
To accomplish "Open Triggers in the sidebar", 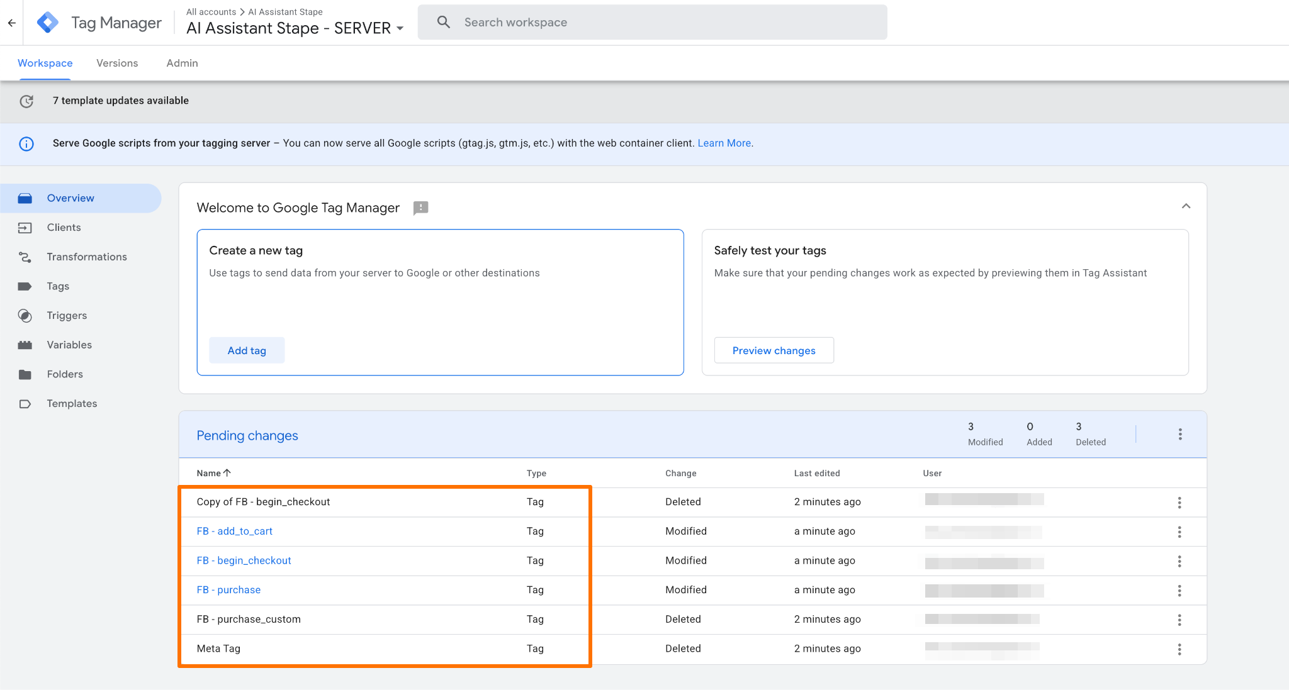I will tap(81, 316).
